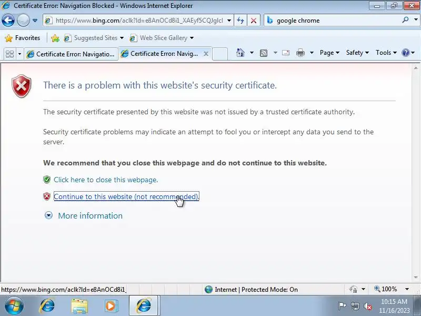
Task: Continue to this website (not recommended) link
Action: [x=126, y=196]
